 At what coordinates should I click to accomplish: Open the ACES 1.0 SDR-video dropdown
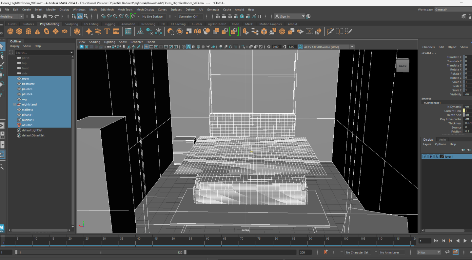pos(329,47)
